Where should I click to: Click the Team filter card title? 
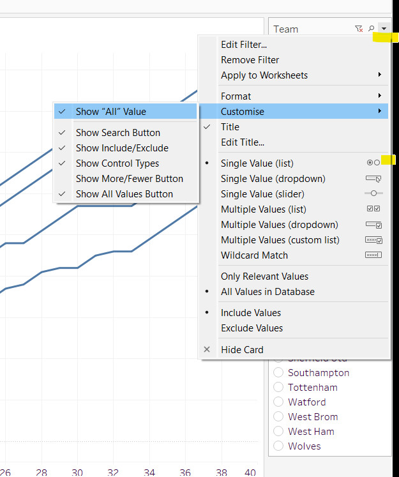[285, 29]
